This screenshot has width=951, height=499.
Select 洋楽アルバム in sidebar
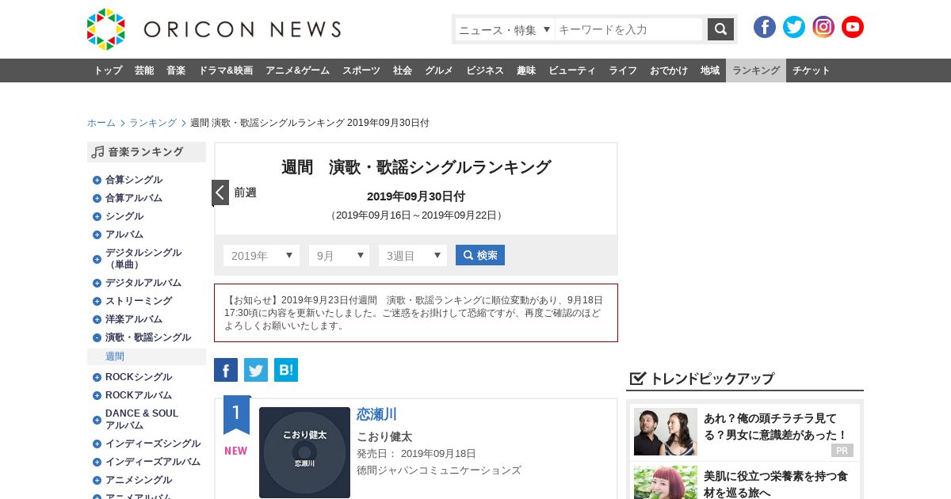click(134, 319)
